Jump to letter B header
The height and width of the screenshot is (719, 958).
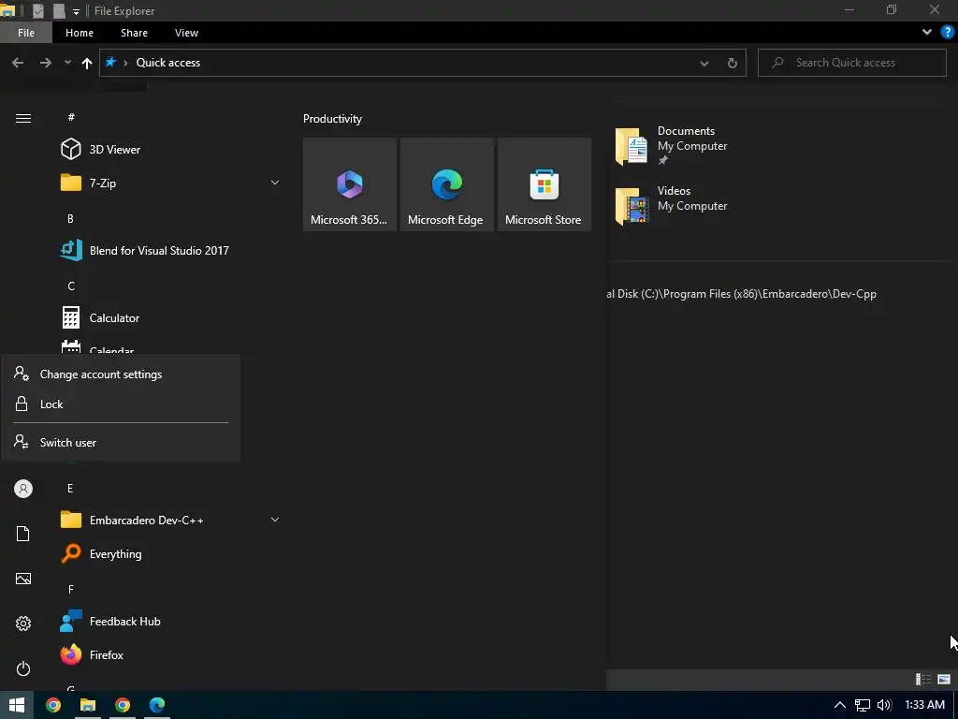pyautogui.click(x=70, y=218)
